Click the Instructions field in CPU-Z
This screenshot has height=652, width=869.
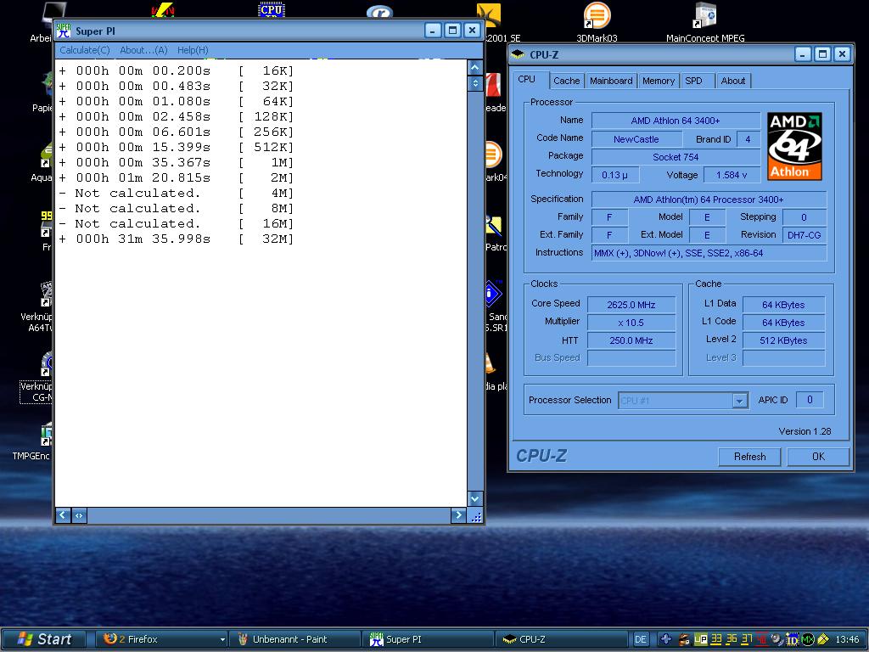click(709, 253)
